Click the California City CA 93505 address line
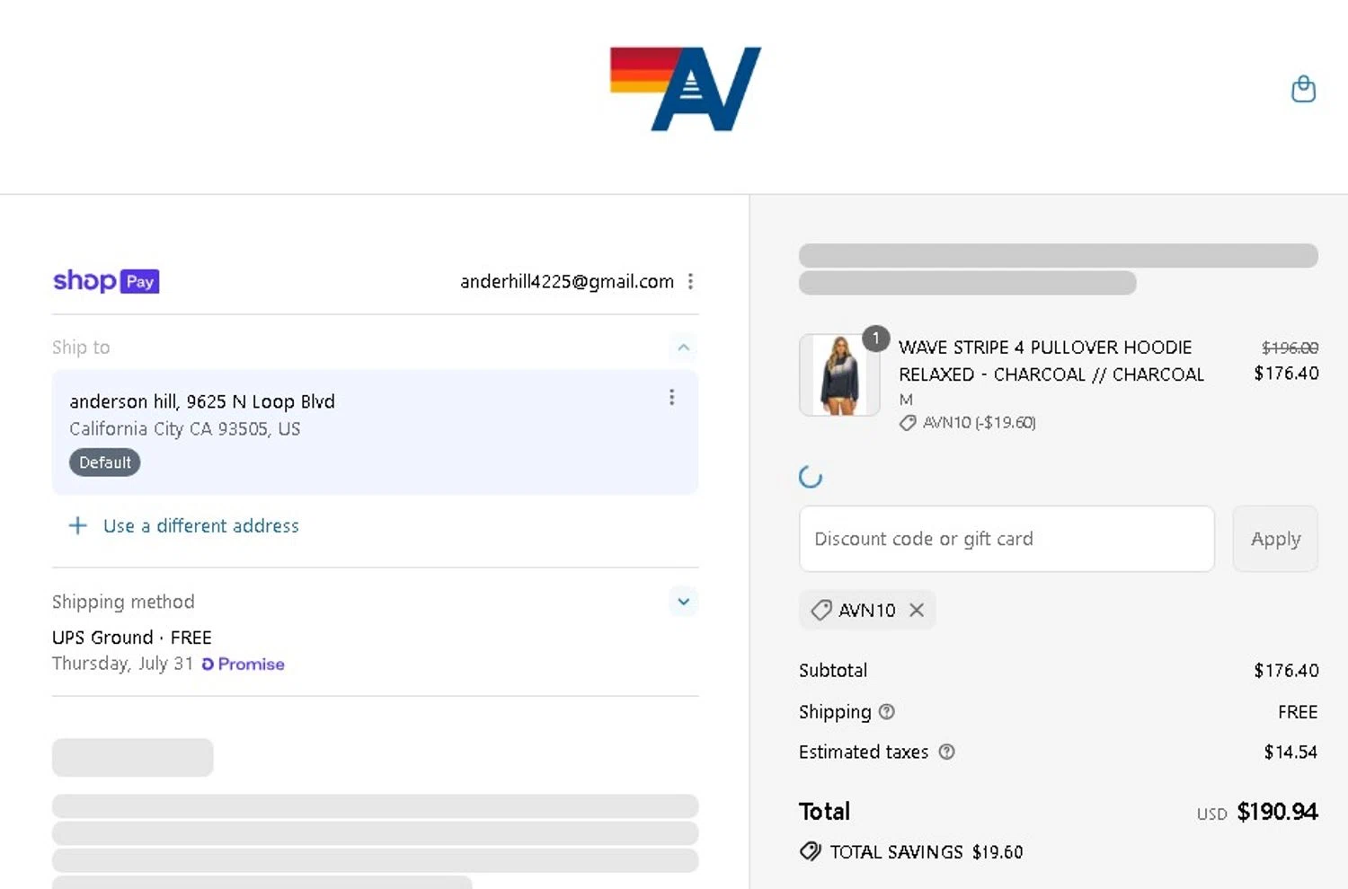This screenshot has width=1348, height=889. (x=185, y=428)
